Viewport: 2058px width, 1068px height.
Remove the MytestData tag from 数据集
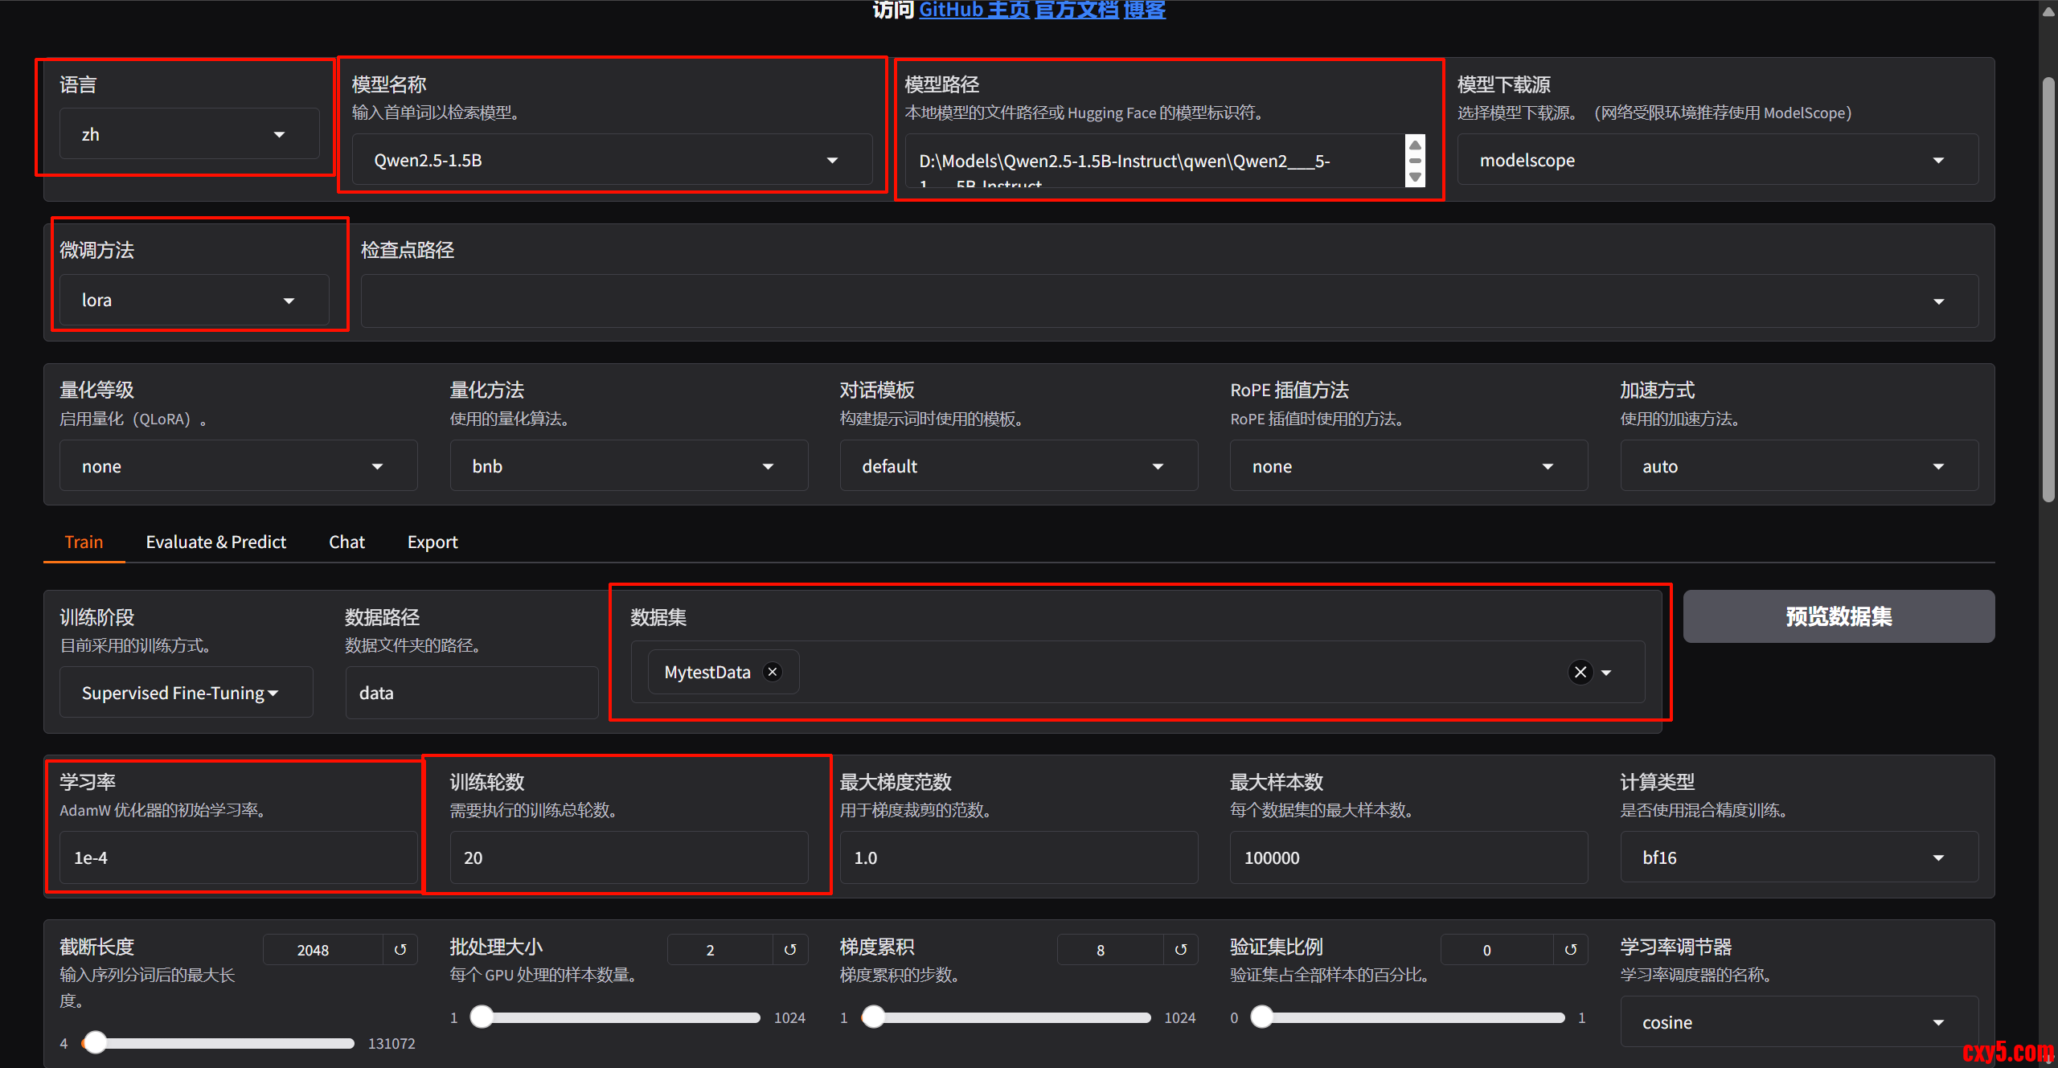(x=773, y=672)
